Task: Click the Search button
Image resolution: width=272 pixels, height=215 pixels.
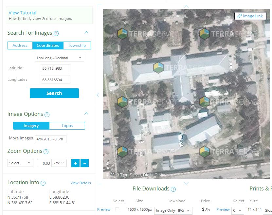Action: 54,93
